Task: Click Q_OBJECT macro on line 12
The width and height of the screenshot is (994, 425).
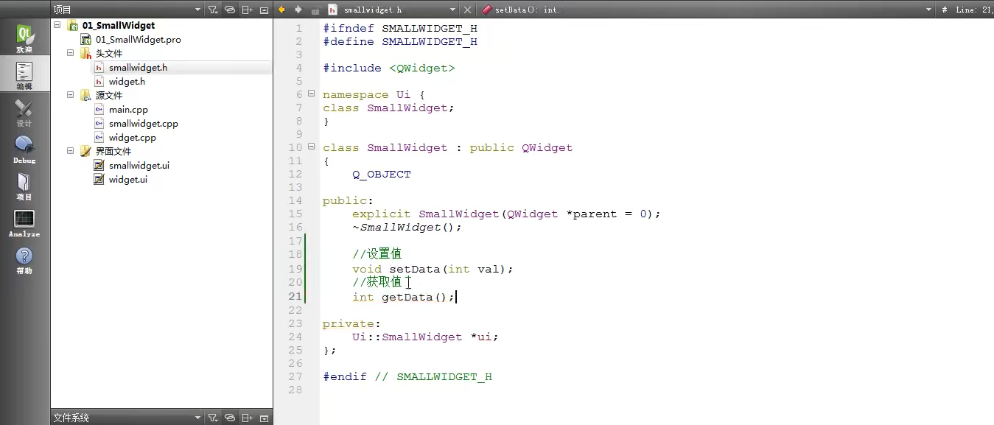Action: (x=382, y=175)
